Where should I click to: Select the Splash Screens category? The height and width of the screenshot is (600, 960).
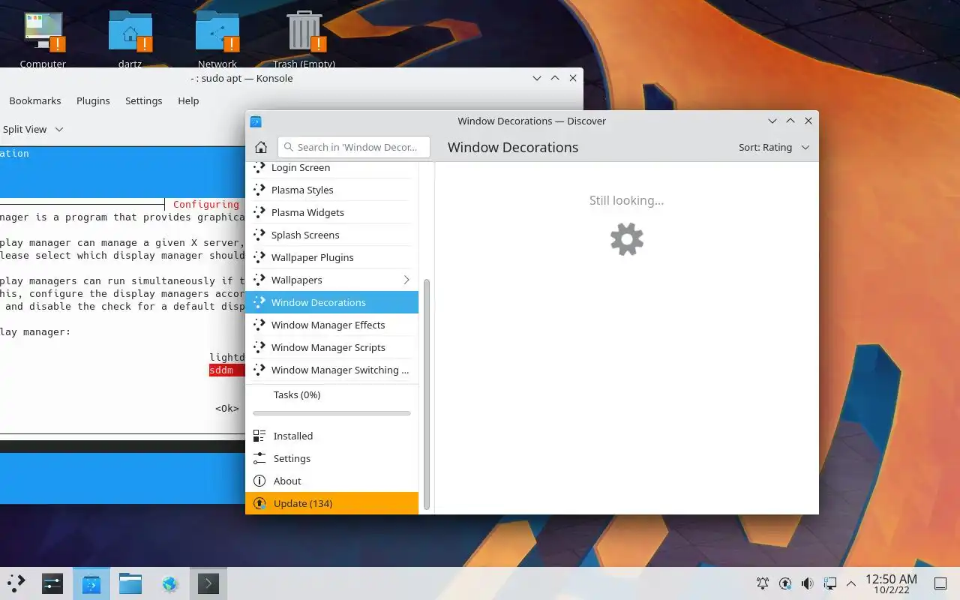pyautogui.click(x=331, y=235)
